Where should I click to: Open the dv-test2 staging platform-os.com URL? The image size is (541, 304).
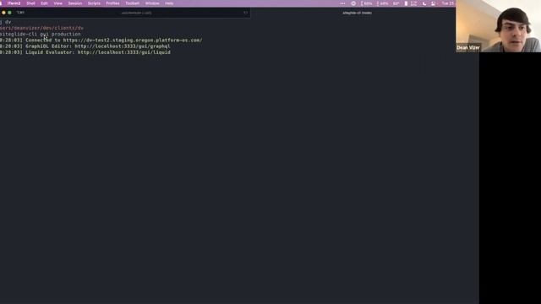tap(133, 40)
